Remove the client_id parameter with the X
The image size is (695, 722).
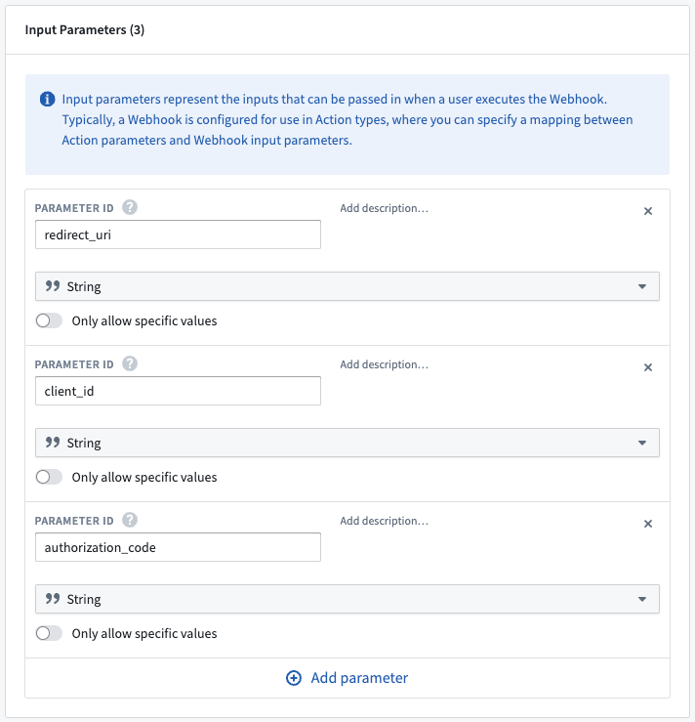pos(647,367)
